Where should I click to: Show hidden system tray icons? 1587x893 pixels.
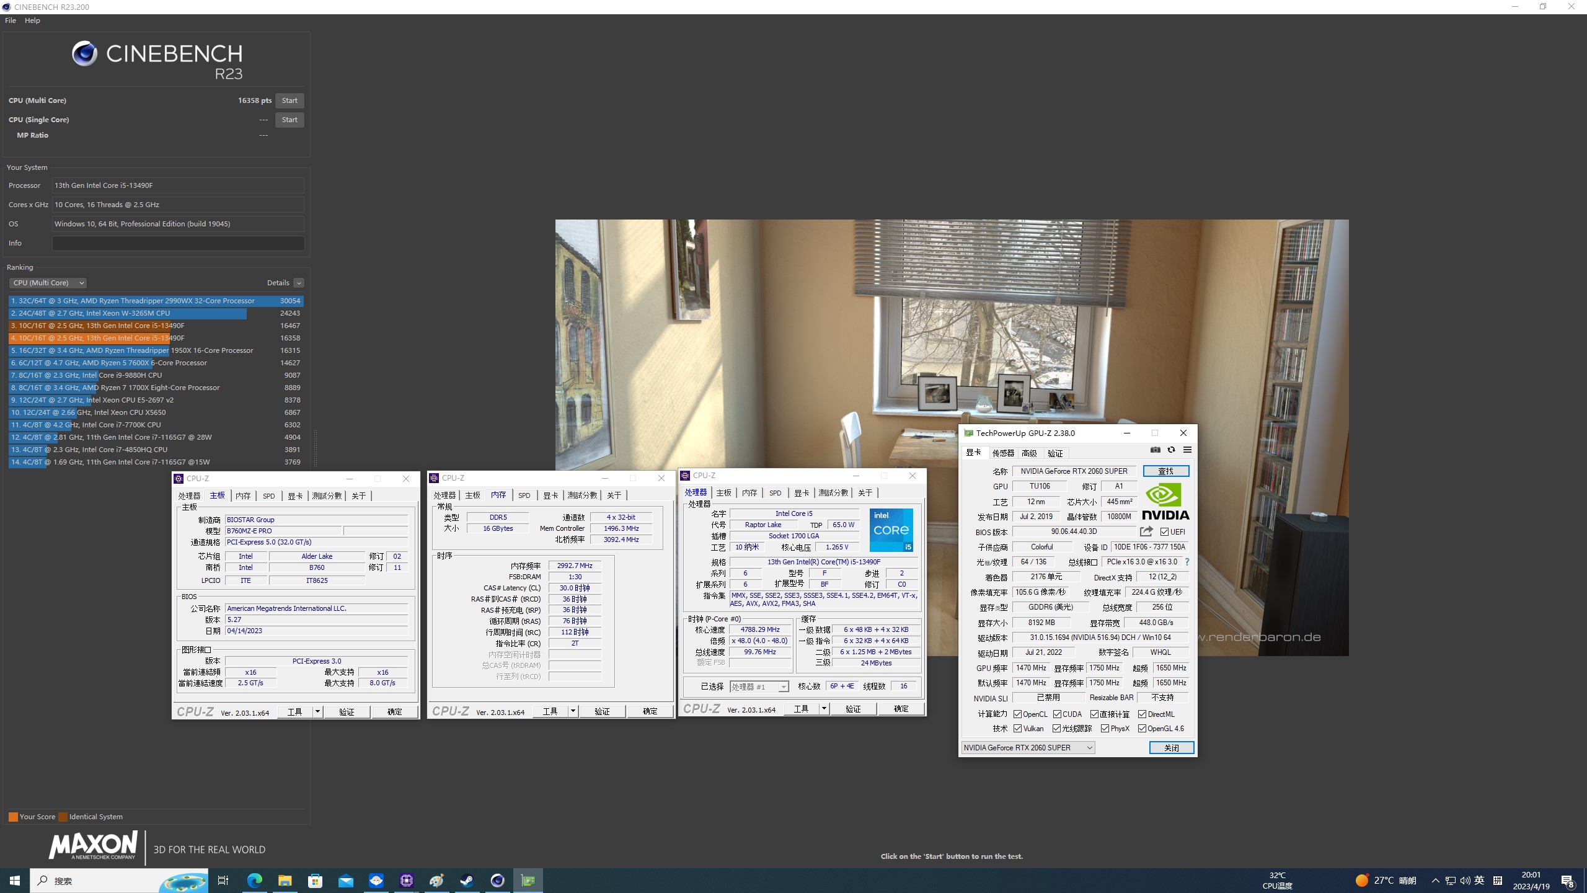[1435, 881]
